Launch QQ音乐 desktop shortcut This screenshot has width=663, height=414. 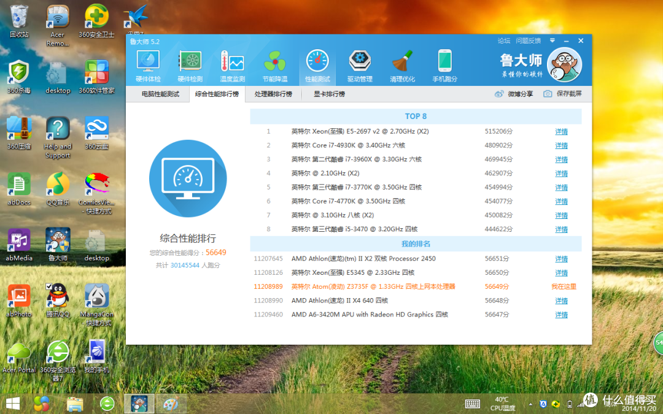coord(58,188)
